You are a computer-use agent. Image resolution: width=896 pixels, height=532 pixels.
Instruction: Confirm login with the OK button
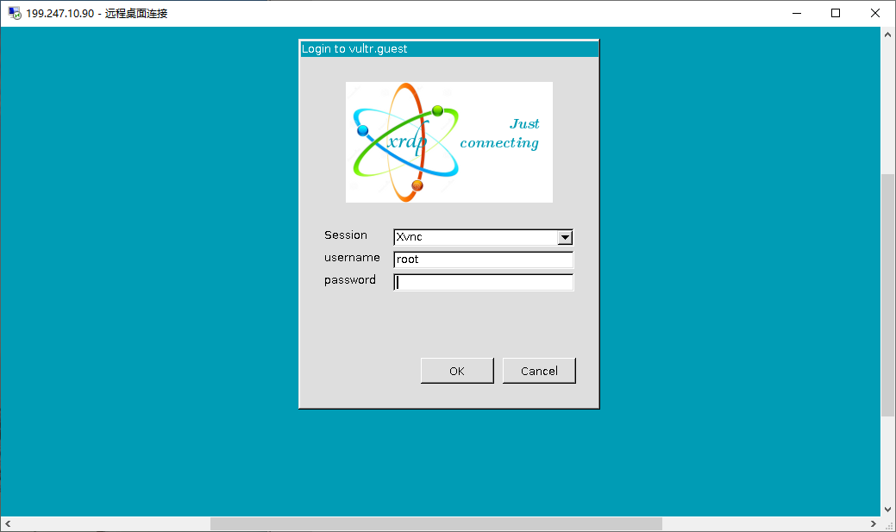pos(457,371)
